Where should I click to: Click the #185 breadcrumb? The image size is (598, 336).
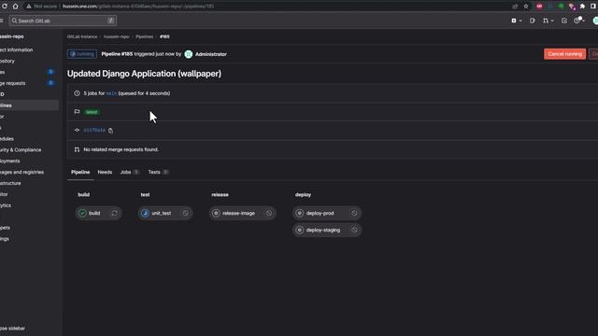coord(164,36)
